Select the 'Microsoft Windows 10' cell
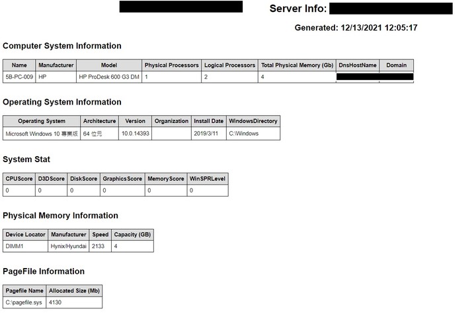Screen dimensions: 476x313 [x=42, y=134]
